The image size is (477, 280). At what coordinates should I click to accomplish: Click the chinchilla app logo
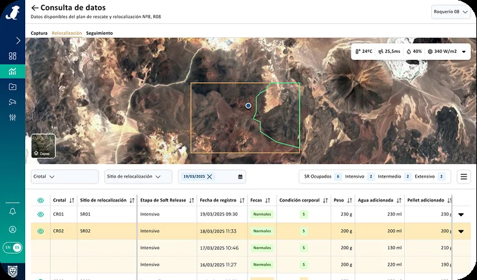[12, 13]
